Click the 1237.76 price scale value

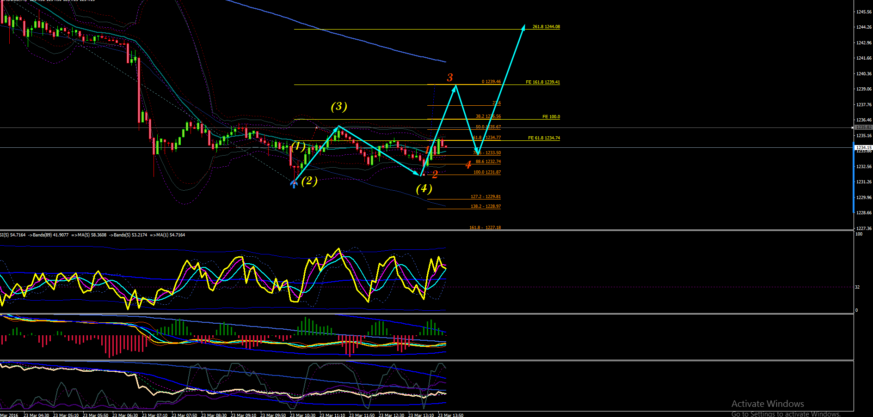point(864,105)
